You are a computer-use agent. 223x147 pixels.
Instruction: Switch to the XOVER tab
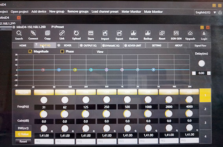pyautogui.click(x=67, y=45)
